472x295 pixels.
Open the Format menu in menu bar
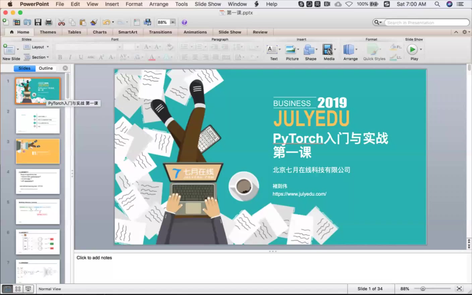(x=134, y=4)
